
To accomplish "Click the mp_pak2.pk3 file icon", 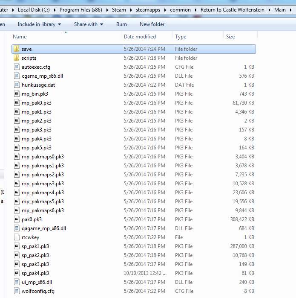I will point(17,120).
